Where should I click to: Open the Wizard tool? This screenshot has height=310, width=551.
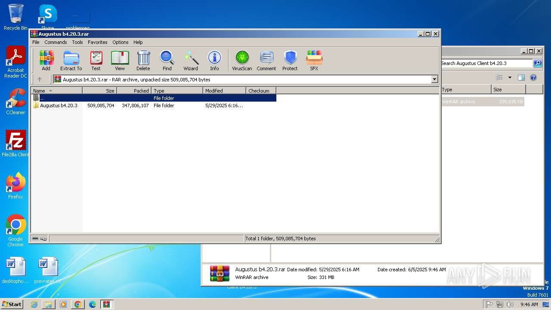(x=191, y=60)
